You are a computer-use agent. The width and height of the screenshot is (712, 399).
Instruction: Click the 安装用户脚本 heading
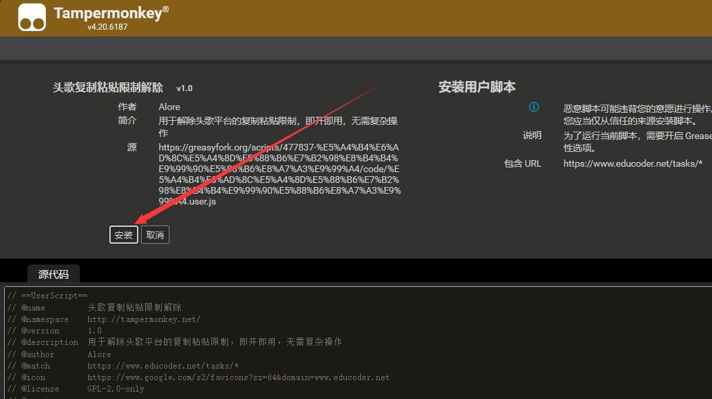[476, 87]
